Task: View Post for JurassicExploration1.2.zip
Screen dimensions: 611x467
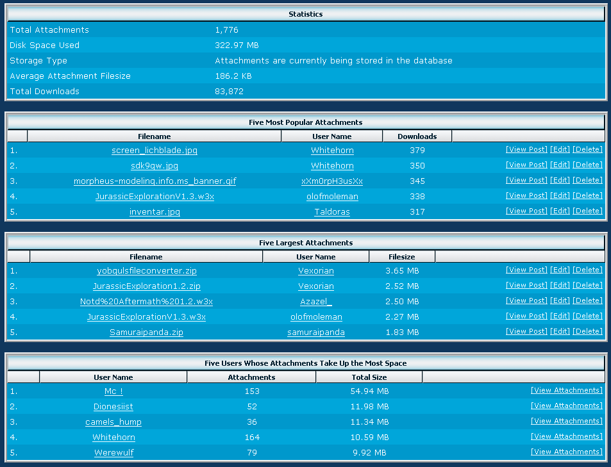Action: [526, 285]
